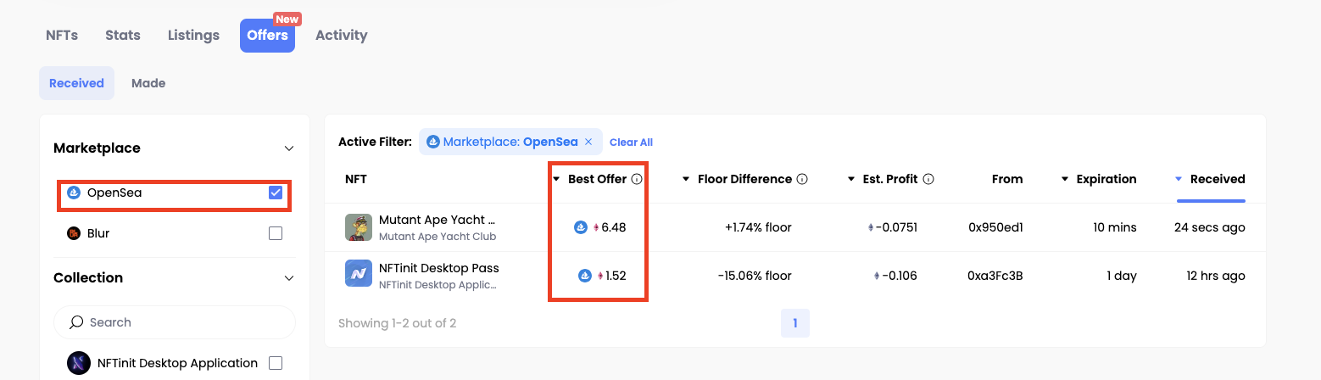Viewport: 1321px width, 380px height.
Task: Check the Blur marketplace checkbox
Action: point(276,233)
